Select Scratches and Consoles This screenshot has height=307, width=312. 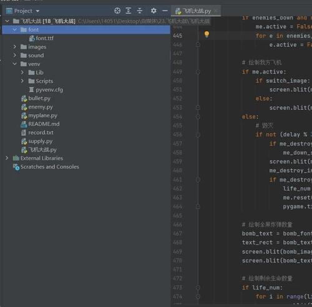pyautogui.click(x=49, y=167)
